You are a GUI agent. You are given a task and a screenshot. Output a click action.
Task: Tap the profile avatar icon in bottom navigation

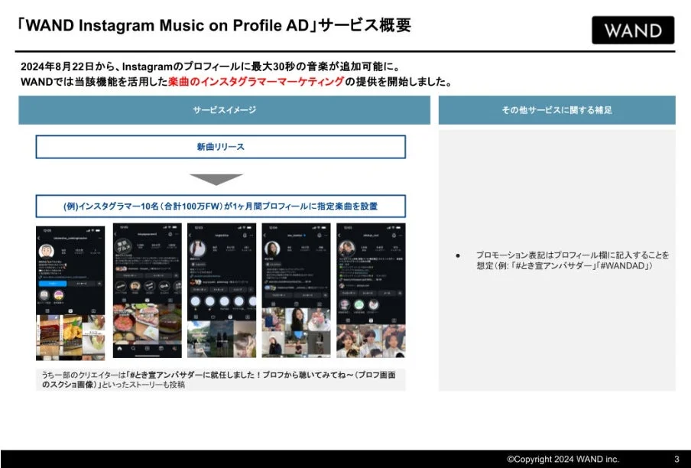[174, 348]
